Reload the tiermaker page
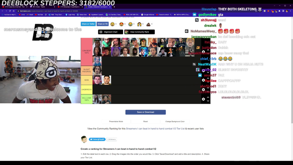 (10, 11)
